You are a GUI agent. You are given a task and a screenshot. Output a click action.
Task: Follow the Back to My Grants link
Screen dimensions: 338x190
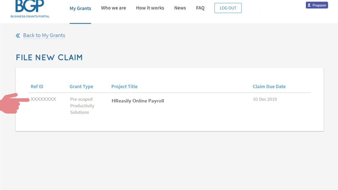(44, 35)
